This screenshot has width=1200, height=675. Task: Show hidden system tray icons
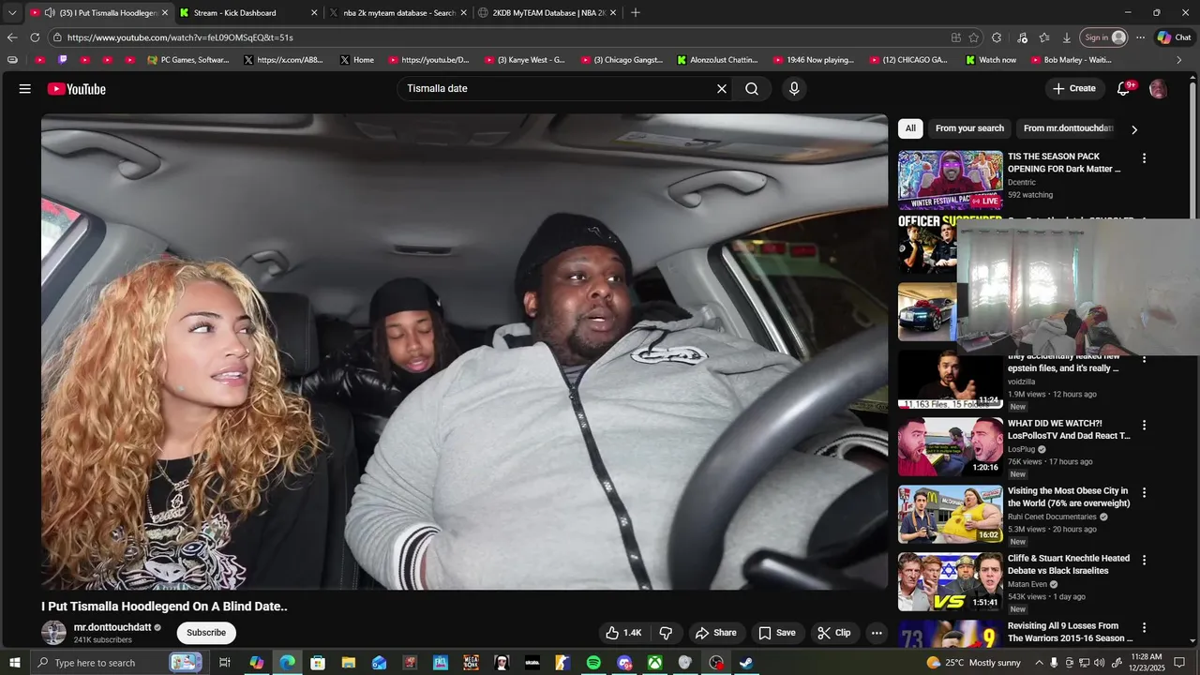click(1039, 663)
